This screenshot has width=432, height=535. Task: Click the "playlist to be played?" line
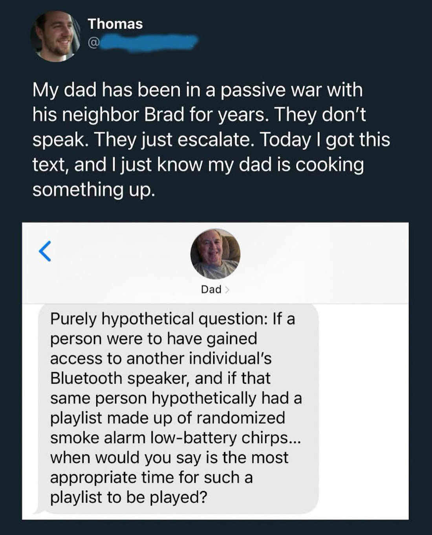point(128,497)
